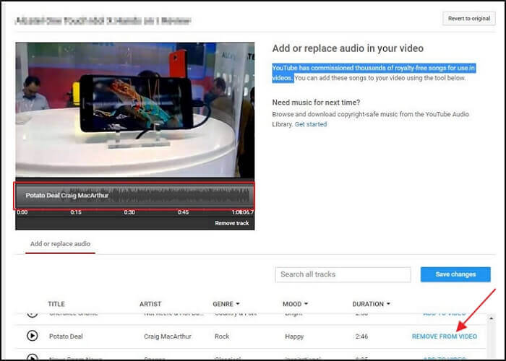
Task: Click the 0:30 timeline time label
Action: pyautogui.click(x=129, y=212)
